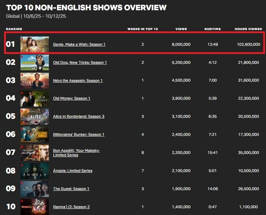Select the 26,500,000 hours viewed value
266x215 pixels.
[x=249, y=189]
